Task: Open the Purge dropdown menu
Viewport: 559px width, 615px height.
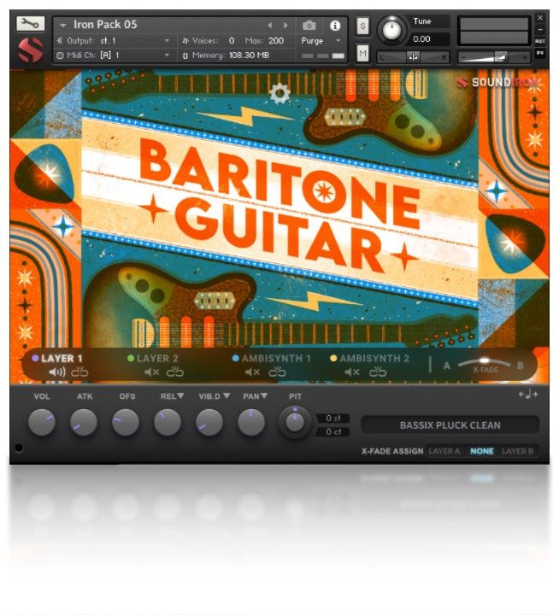Action: 321,40
